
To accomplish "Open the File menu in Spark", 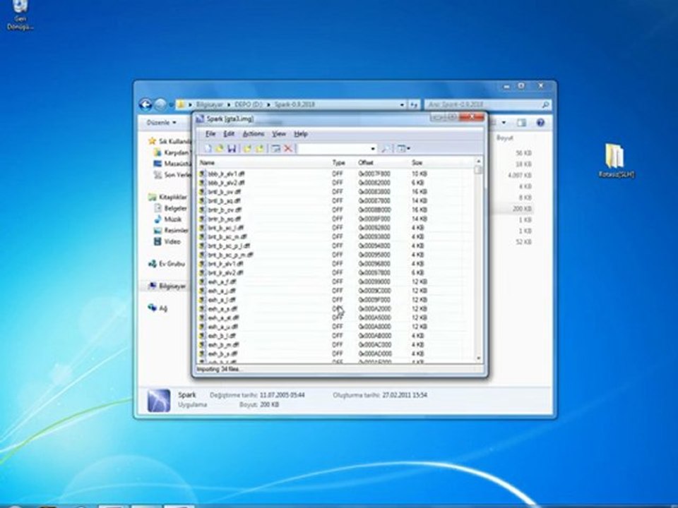I will [210, 134].
